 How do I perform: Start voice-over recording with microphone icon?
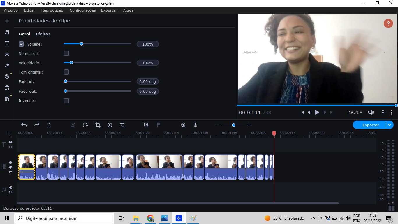click(196, 125)
